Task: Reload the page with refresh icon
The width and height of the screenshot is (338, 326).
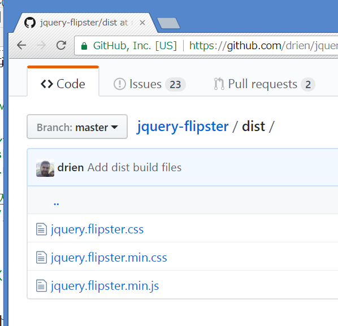Action: click(x=61, y=45)
